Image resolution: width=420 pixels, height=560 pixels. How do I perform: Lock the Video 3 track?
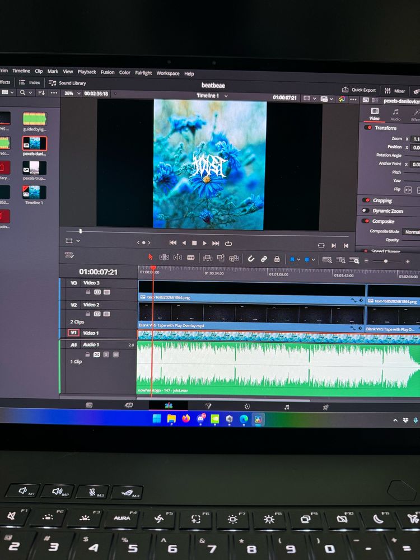(x=88, y=292)
